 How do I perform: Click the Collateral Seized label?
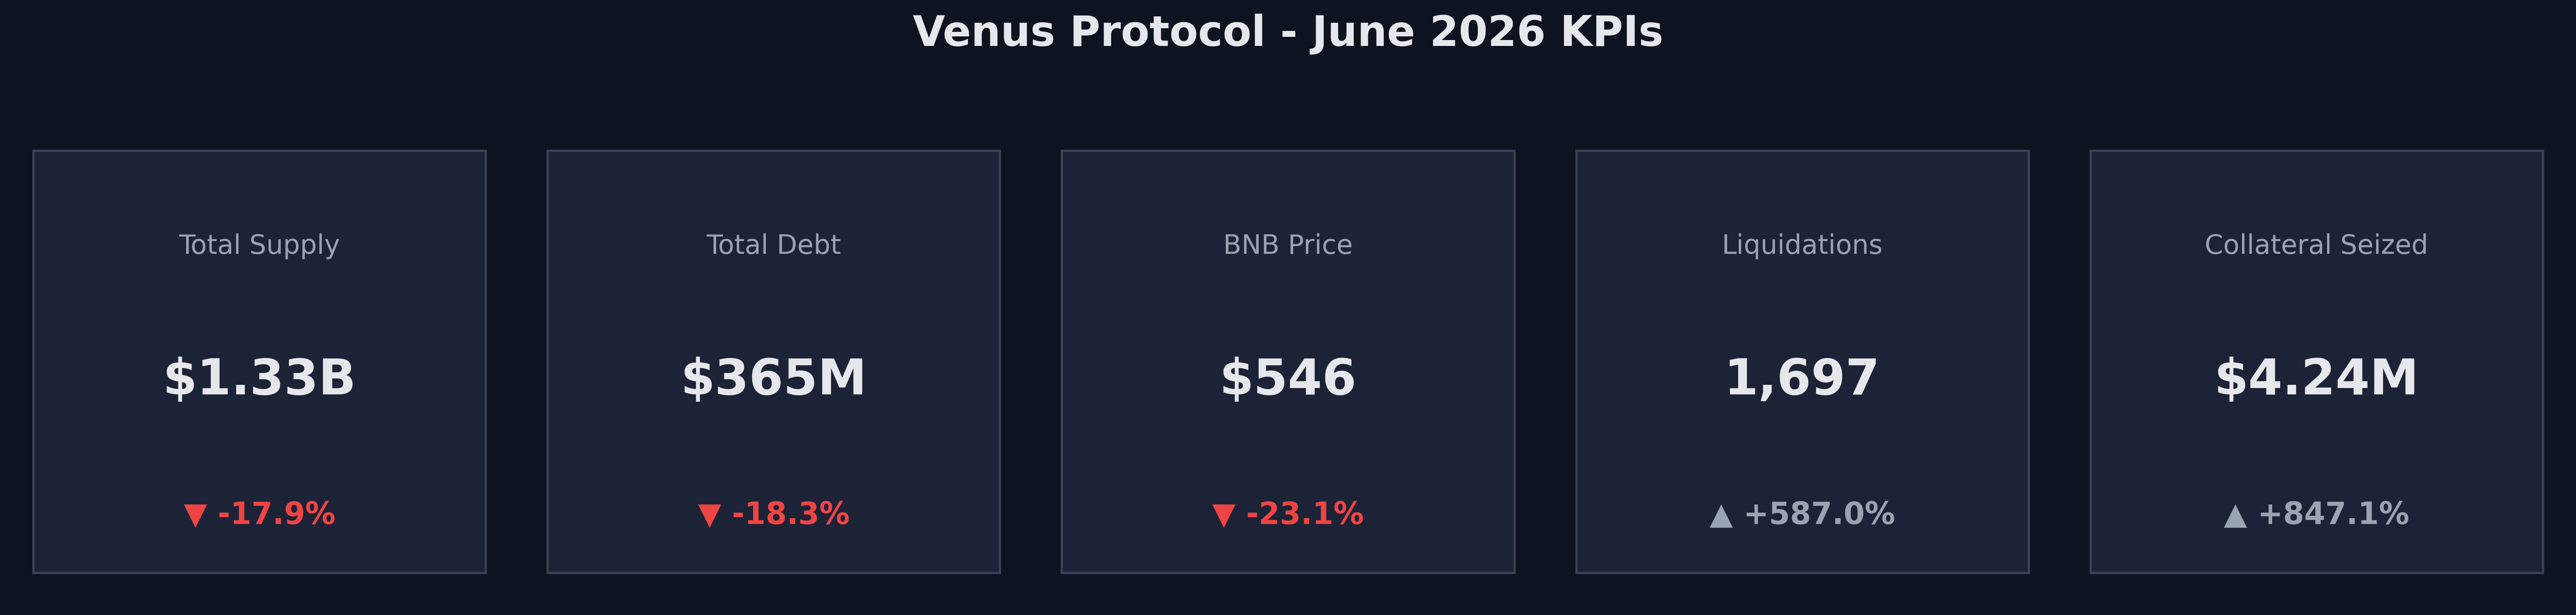coord(2316,245)
